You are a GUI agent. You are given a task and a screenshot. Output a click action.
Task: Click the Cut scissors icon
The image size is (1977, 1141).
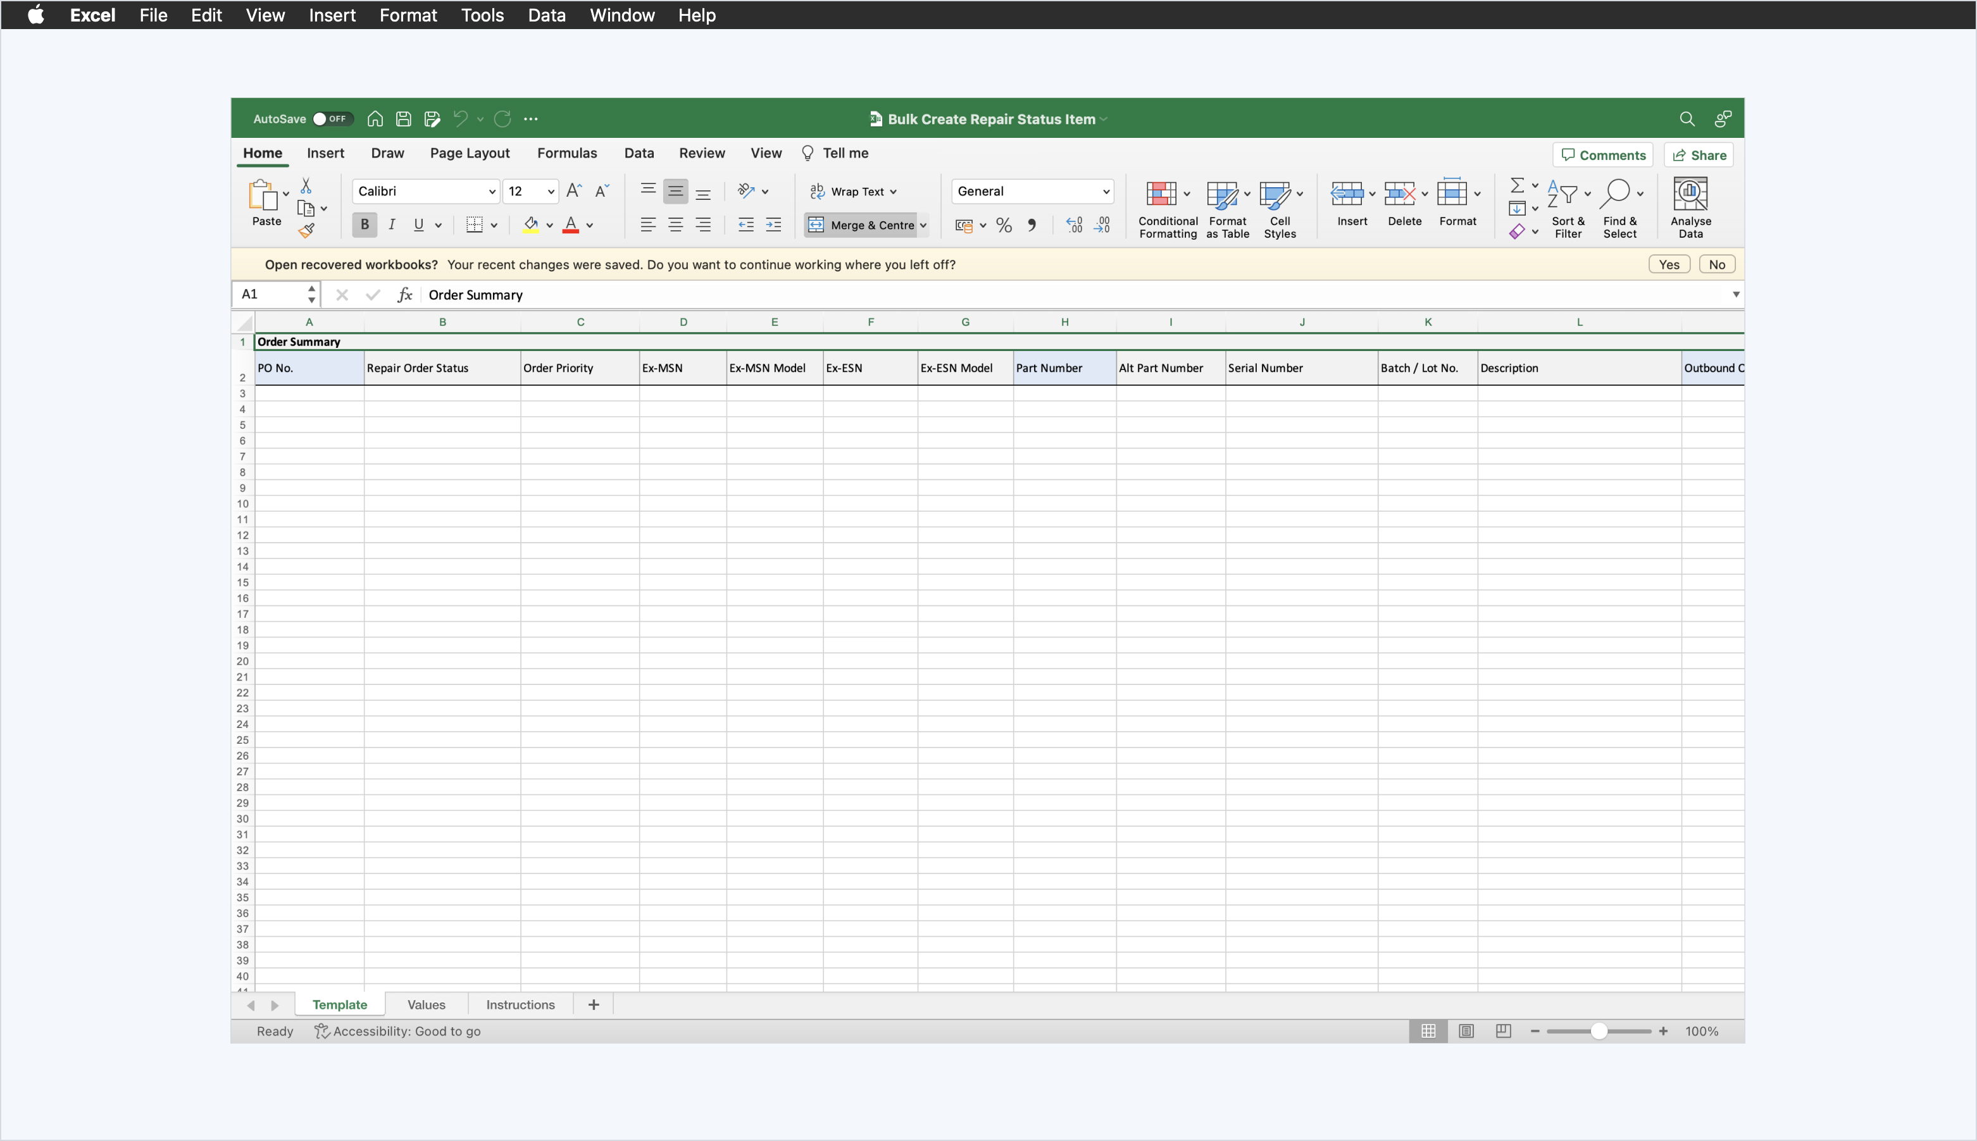306,186
